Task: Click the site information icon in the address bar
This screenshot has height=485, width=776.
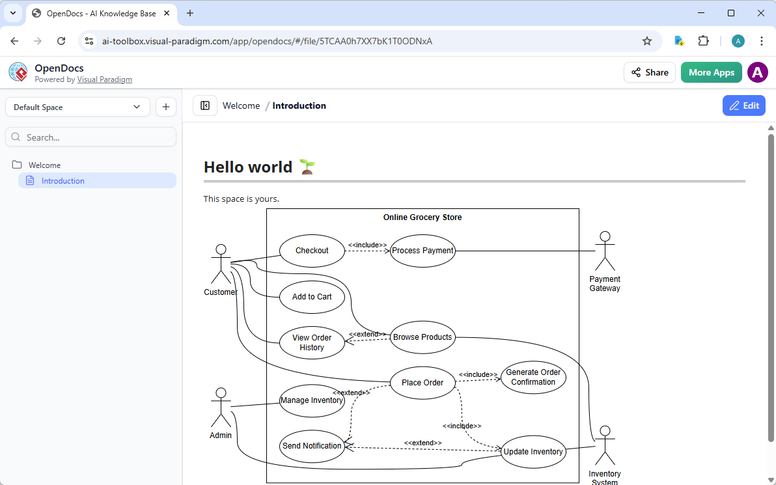Action: tap(89, 40)
